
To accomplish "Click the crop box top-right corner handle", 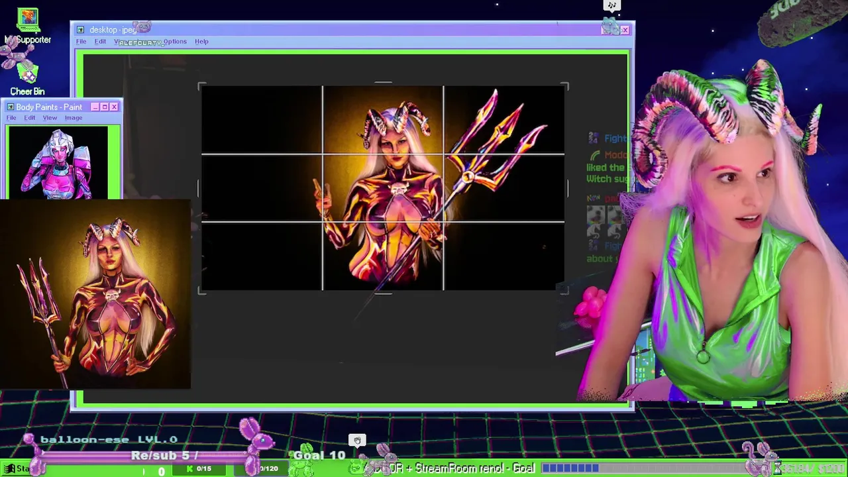I will coord(564,86).
